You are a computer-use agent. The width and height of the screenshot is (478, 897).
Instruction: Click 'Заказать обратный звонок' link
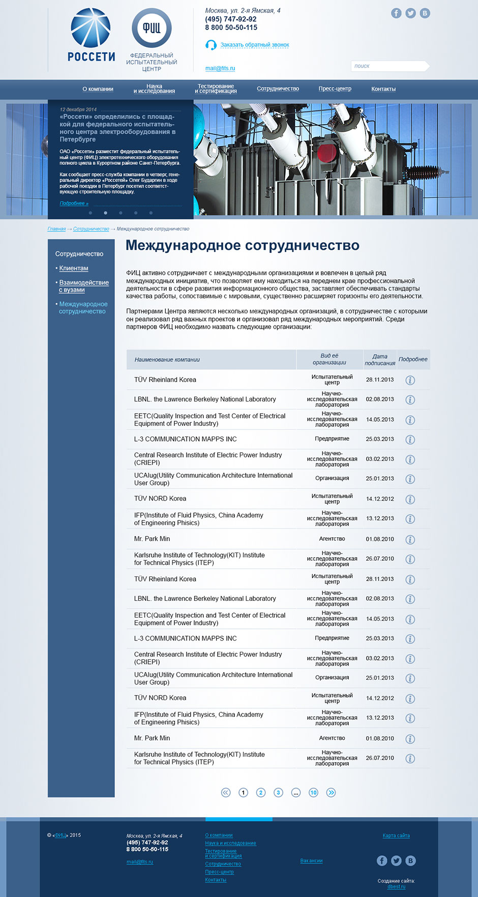(x=255, y=45)
